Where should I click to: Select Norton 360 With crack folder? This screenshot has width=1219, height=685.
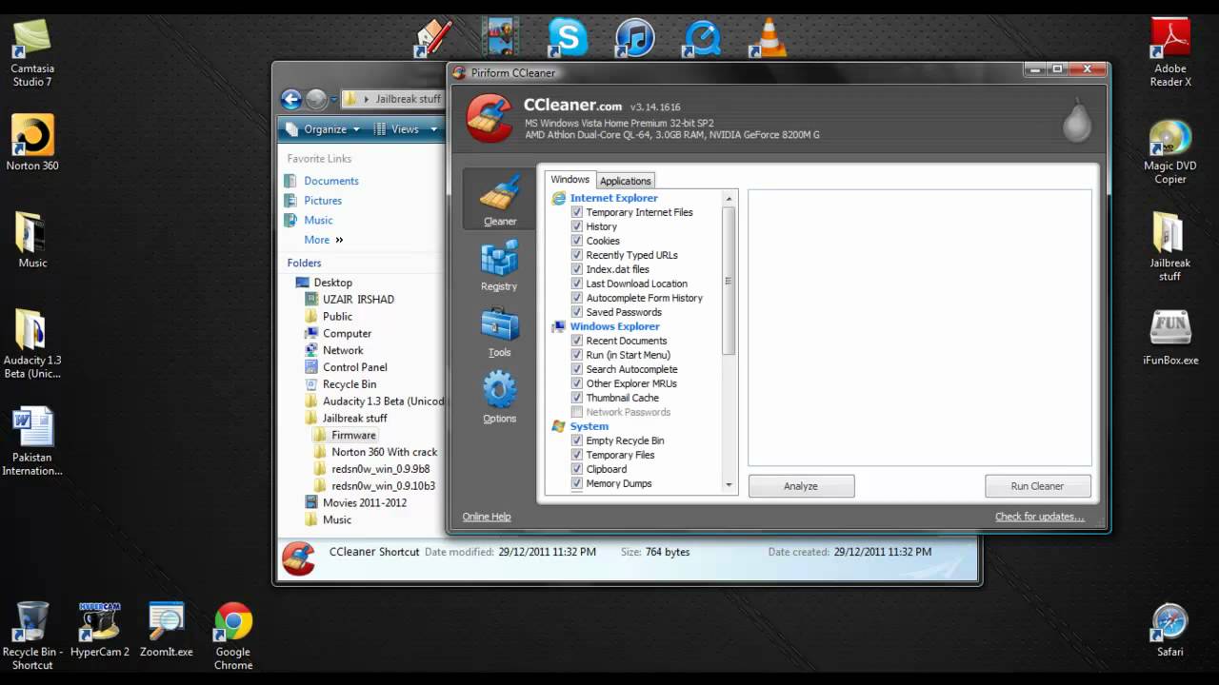pyautogui.click(x=384, y=452)
